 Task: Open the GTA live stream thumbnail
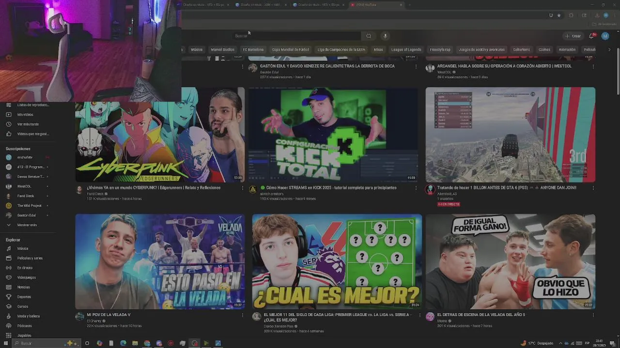511,134
